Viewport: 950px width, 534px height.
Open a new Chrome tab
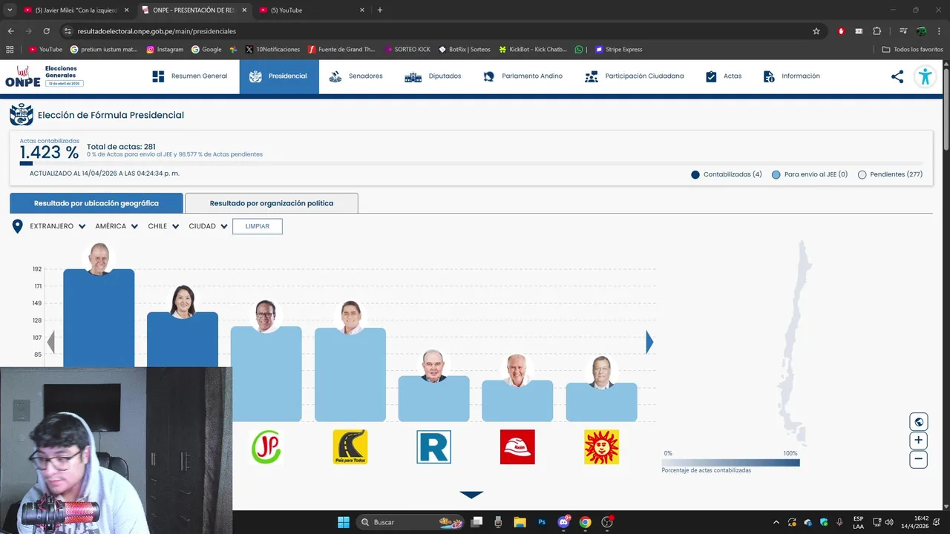point(380,10)
